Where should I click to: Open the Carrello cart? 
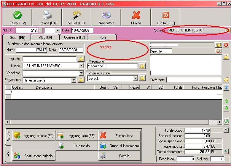[120, 156]
